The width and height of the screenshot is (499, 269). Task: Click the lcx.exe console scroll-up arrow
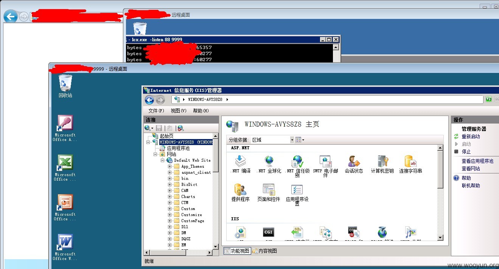(x=336, y=47)
